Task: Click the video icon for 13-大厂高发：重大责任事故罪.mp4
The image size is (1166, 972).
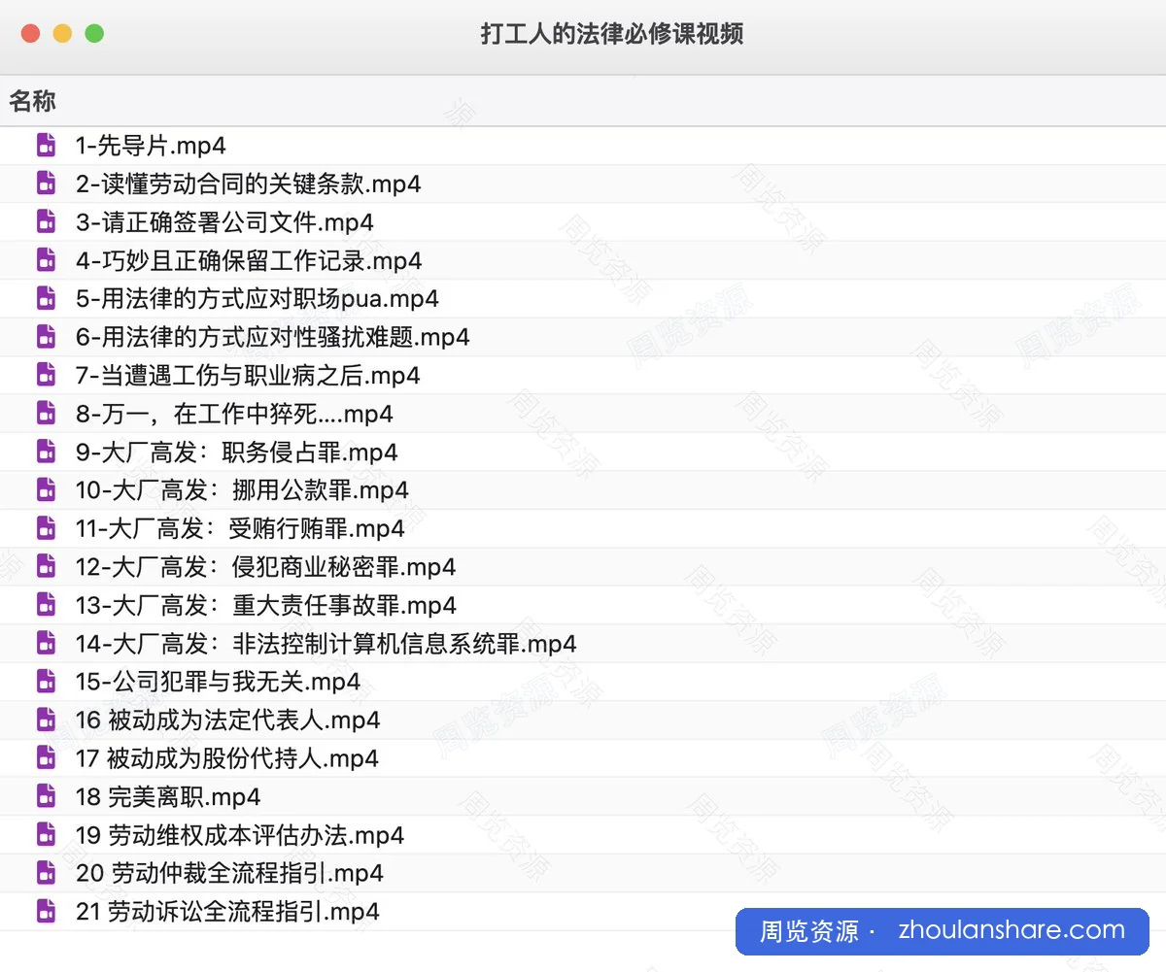Action: (x=46, y=606)
